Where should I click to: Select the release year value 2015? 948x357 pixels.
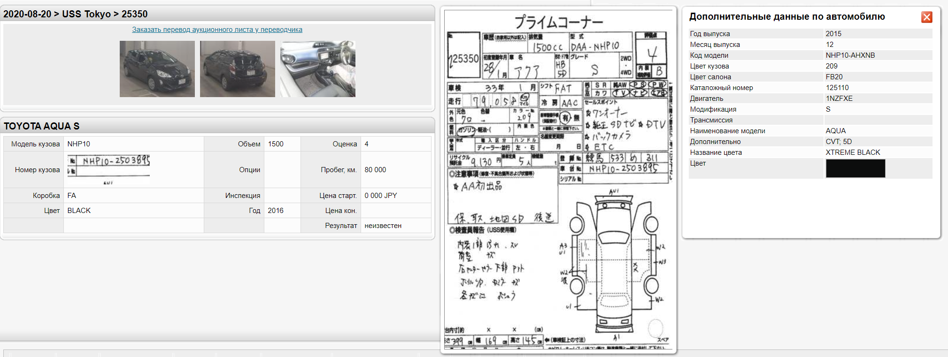(x=833, y=34)
